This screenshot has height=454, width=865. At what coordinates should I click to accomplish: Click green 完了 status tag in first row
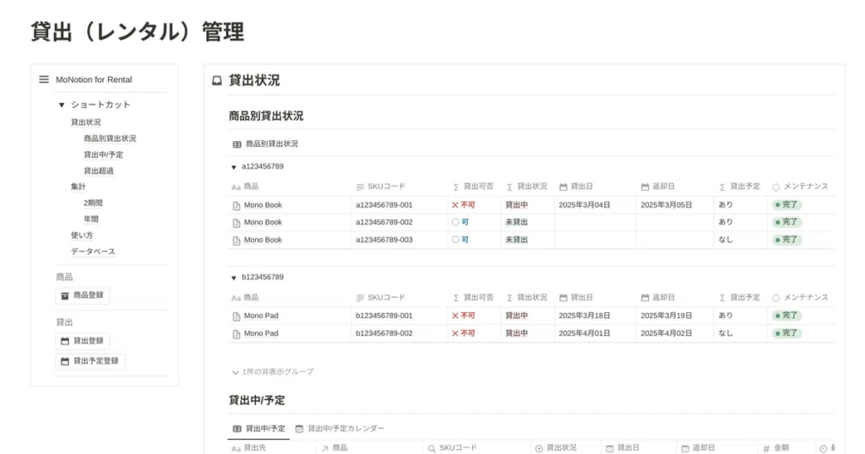(786, 205)
